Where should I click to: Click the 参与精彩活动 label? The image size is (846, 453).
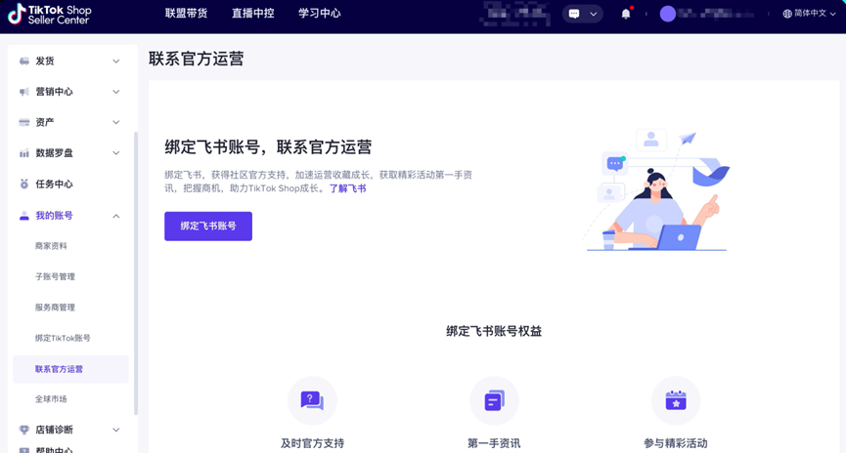676,443
